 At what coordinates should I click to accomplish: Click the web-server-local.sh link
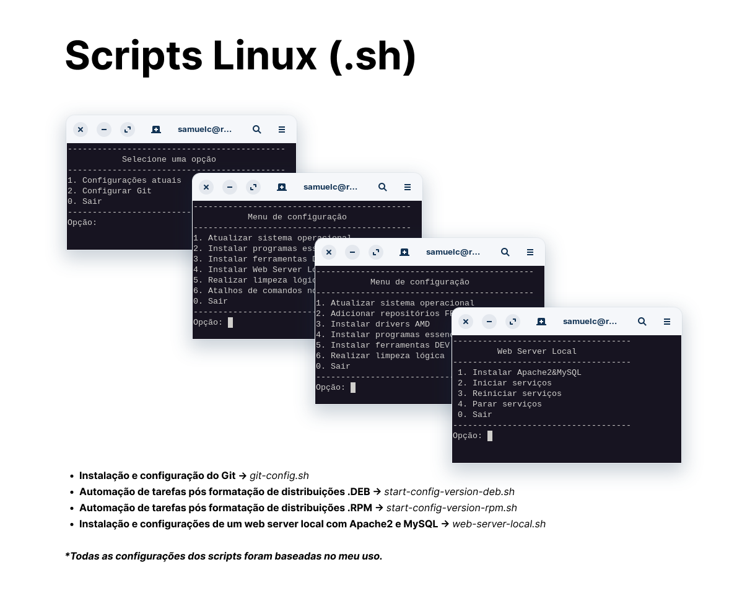pyautogui.click(x=499, y=524)
